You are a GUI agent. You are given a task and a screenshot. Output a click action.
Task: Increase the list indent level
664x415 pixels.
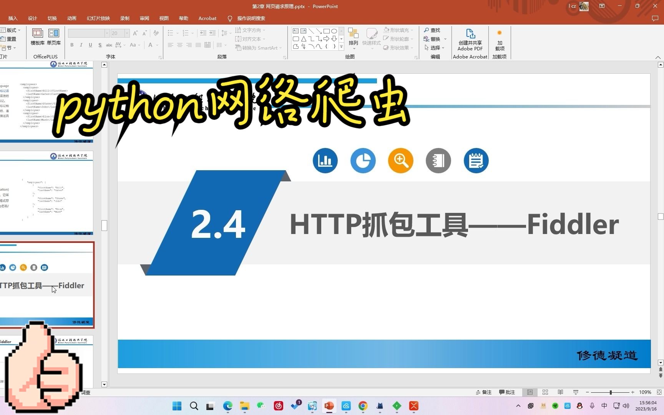coord(212,33)
